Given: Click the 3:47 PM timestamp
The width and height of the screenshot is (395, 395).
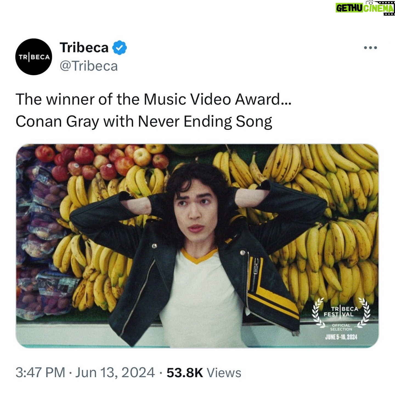Looking at the screenshot, I should (40, 373).
